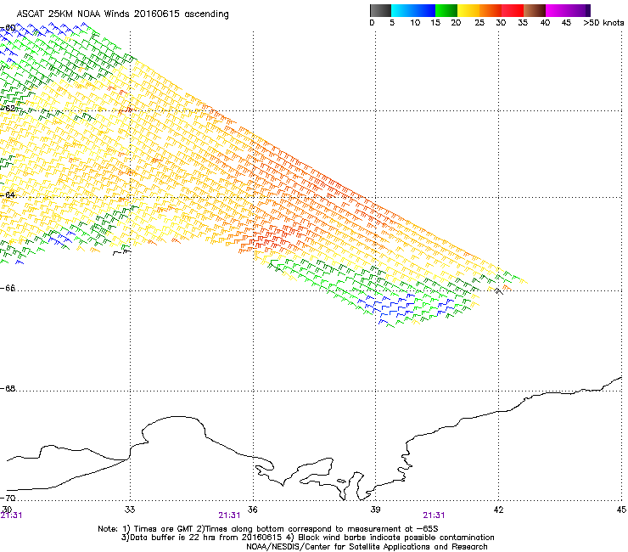The image size is (628, 552).
Task: Select the magenta 40–45 knots legend segment
Action: coord(557,10)
